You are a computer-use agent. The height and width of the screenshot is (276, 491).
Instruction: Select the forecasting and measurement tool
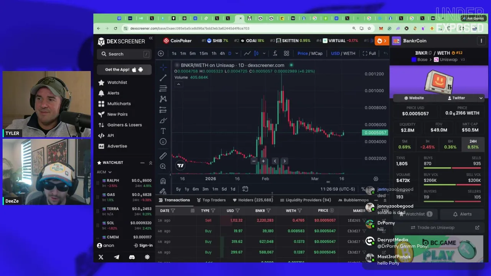point(163,110)
